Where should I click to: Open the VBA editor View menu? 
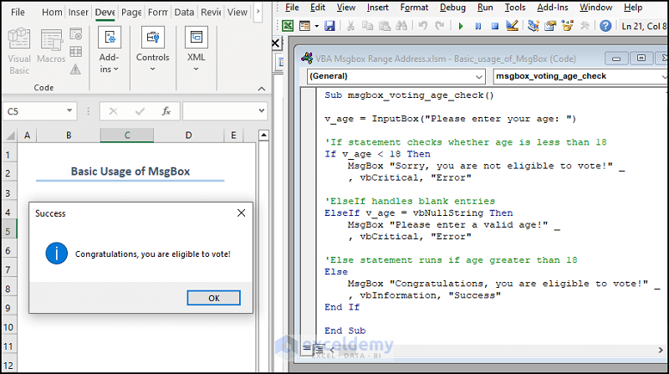[x=345, y=8]
